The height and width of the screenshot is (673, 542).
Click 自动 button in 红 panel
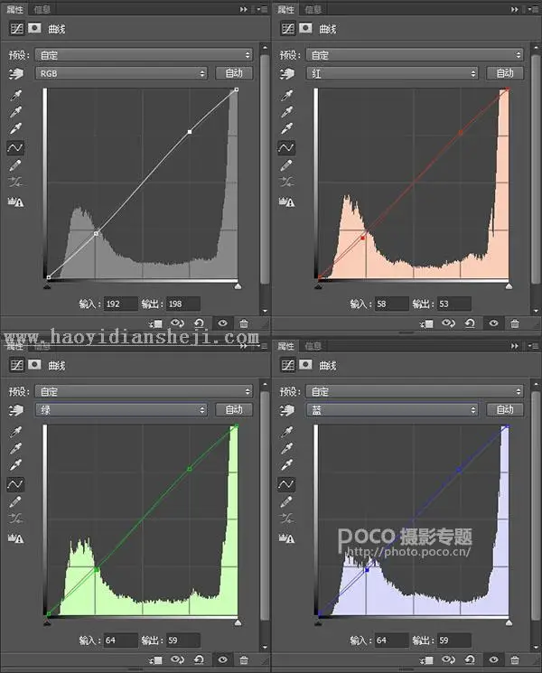[x=505, y=73]
